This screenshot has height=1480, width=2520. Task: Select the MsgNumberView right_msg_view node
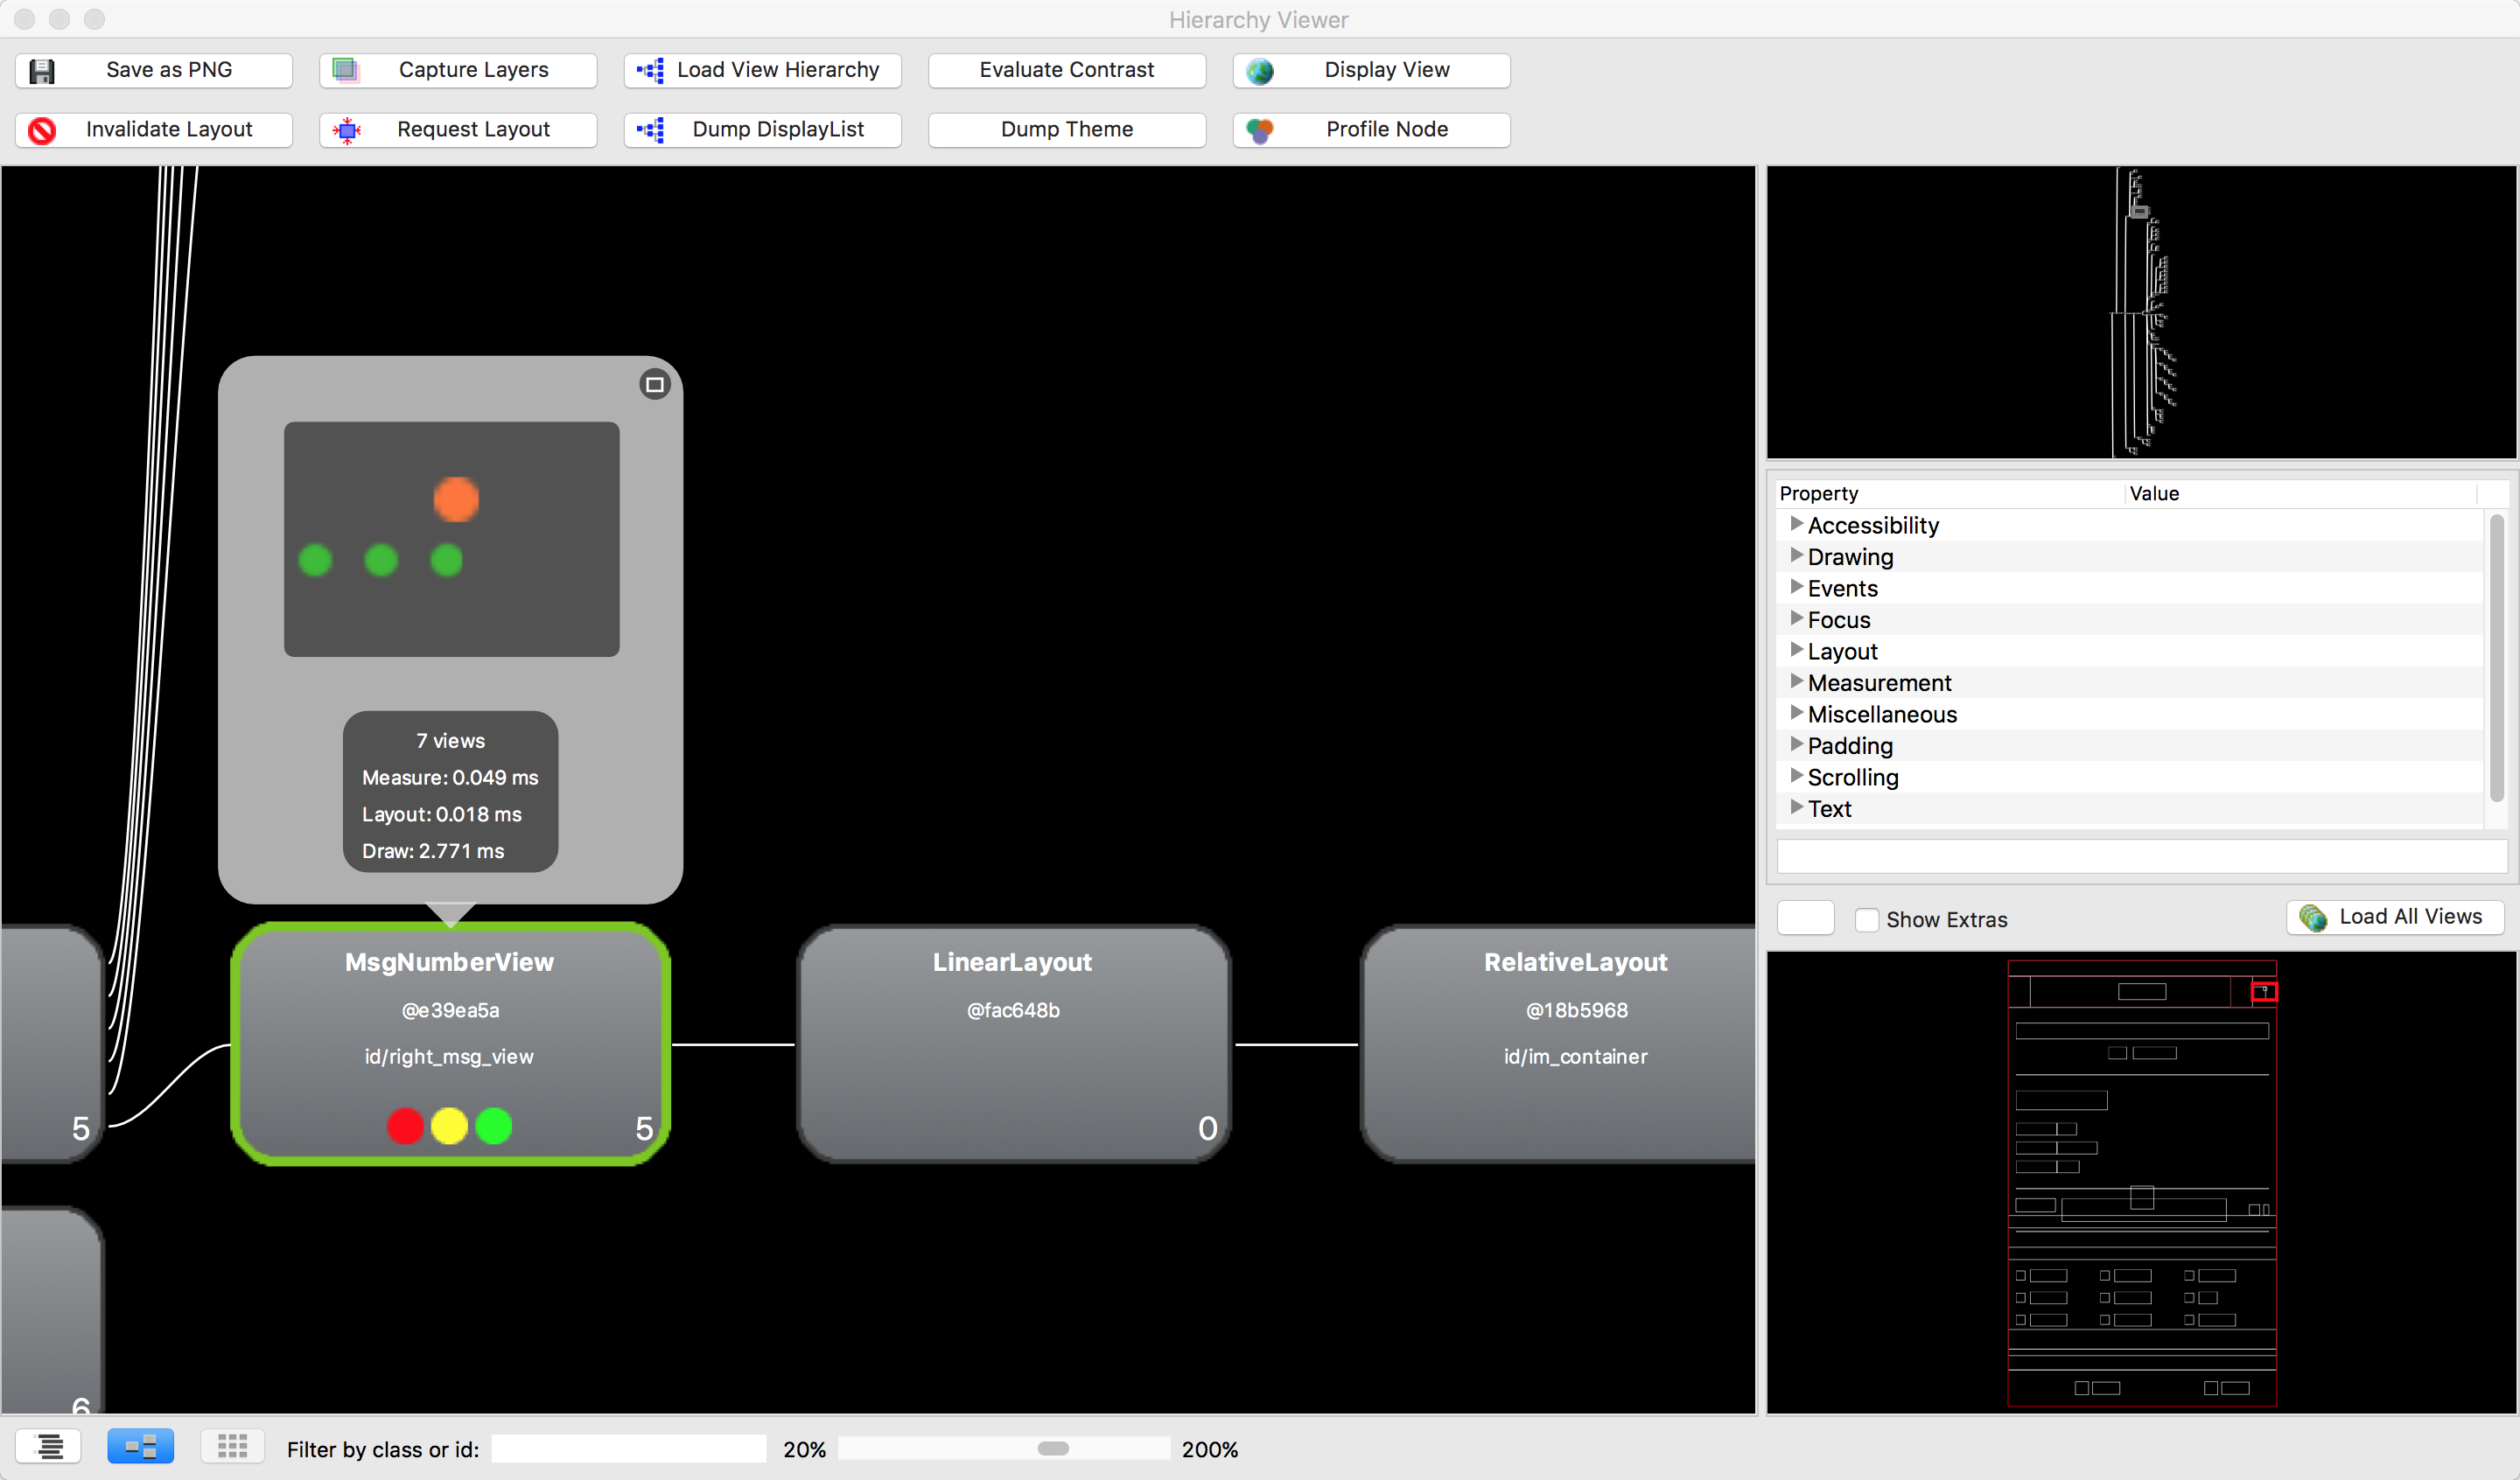click(450, 1044)
